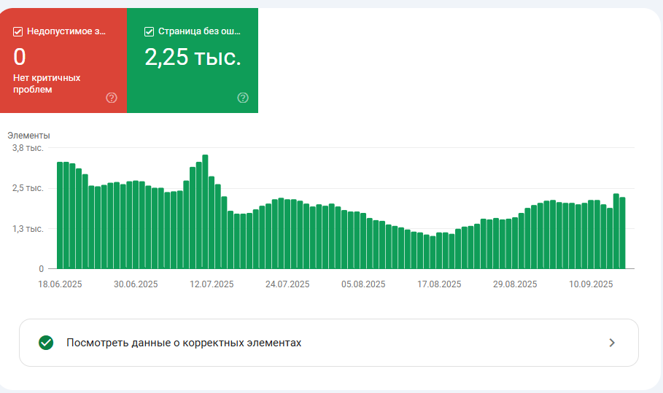Click the first chart bar at 18.06.2025
The image size is (663, 393).
tap(60, 215)
